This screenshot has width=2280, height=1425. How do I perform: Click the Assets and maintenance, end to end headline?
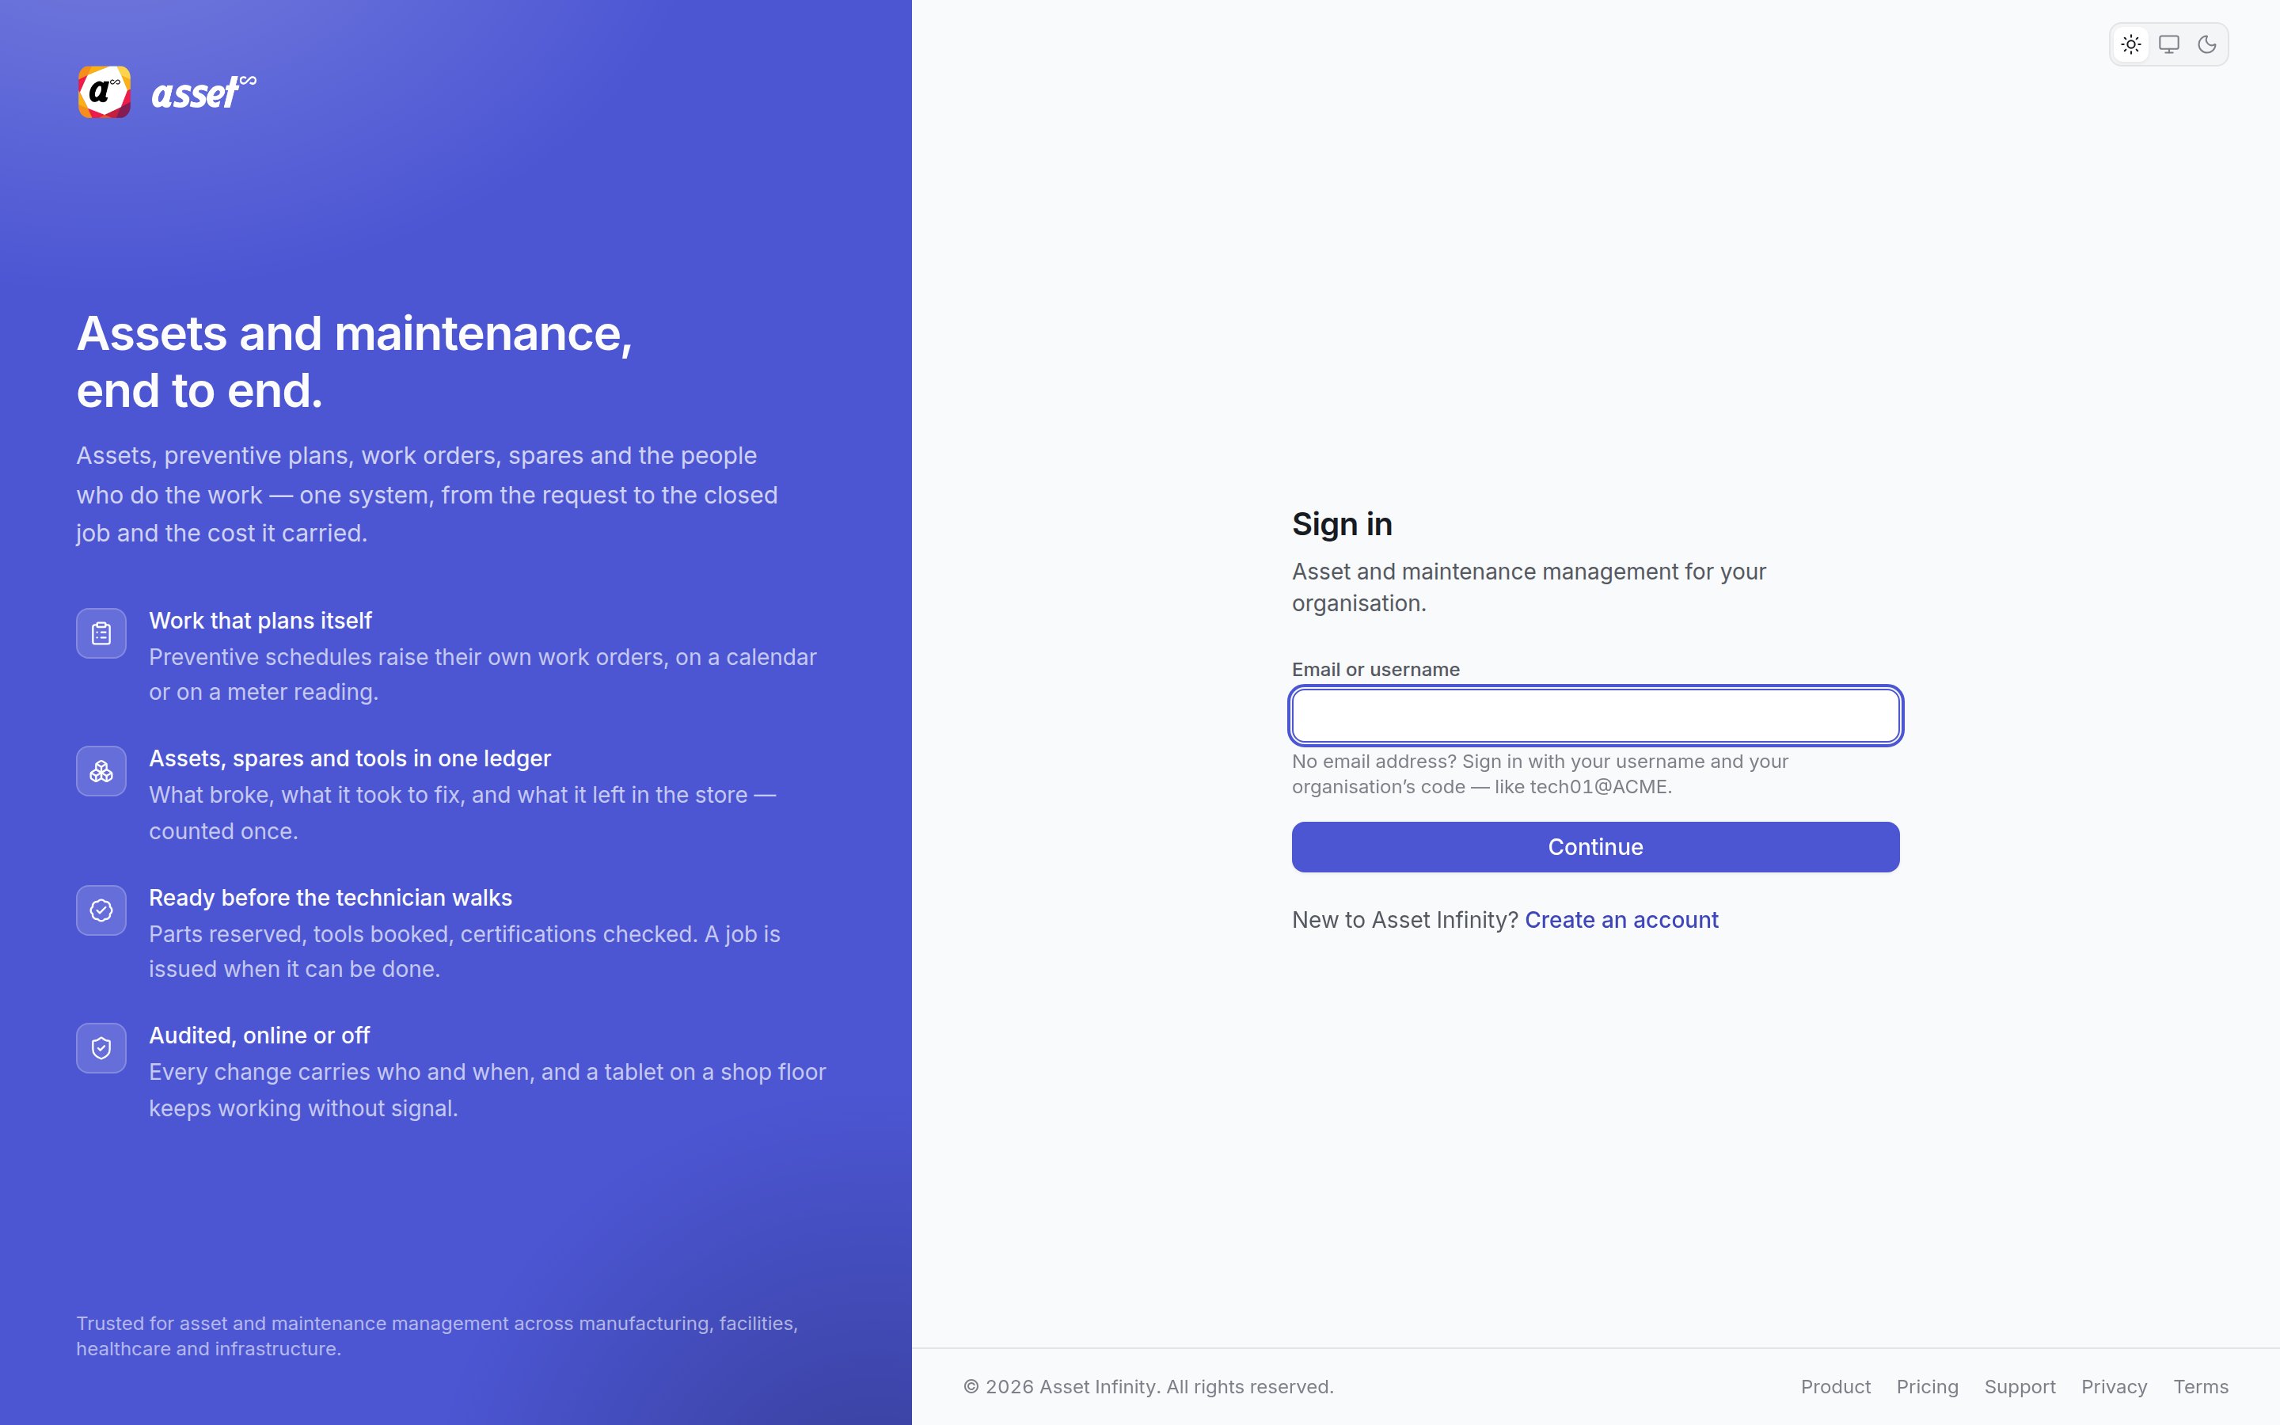[354, 362]
